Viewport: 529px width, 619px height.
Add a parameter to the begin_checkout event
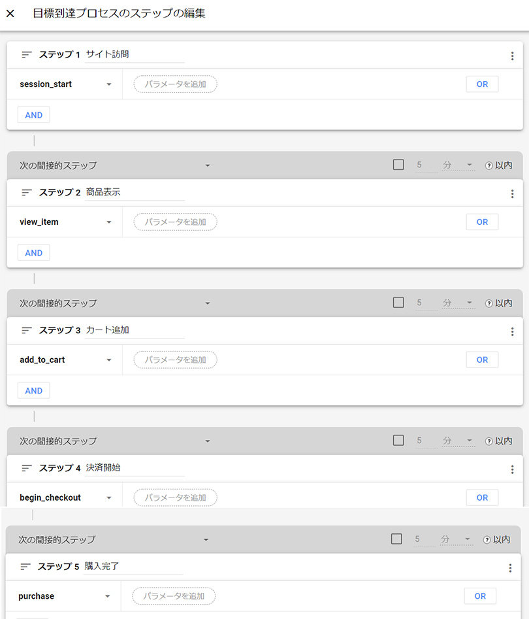coord(175,498)
